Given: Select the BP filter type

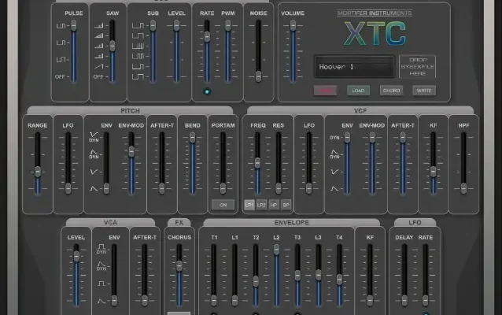Looking at the screenshot, I should pos(286,205).
